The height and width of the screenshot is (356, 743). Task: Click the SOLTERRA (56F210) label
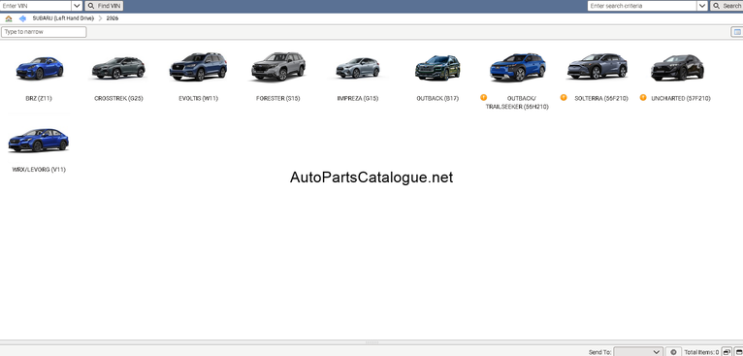601,99
